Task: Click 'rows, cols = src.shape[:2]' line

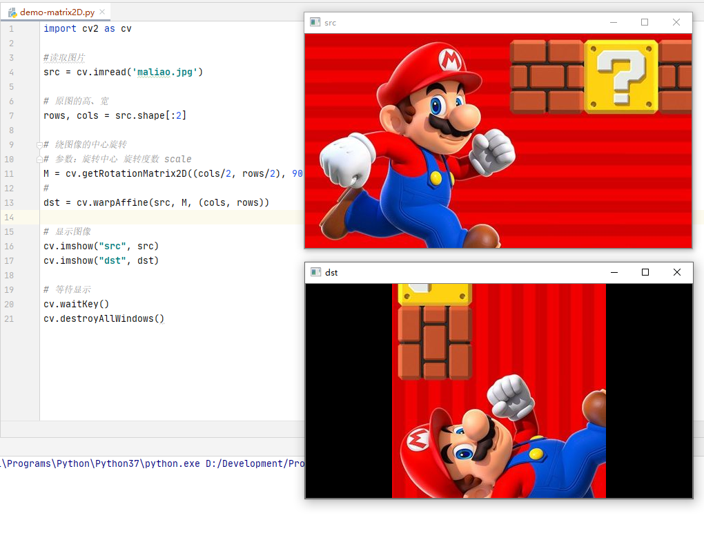Action: point(115,116)
